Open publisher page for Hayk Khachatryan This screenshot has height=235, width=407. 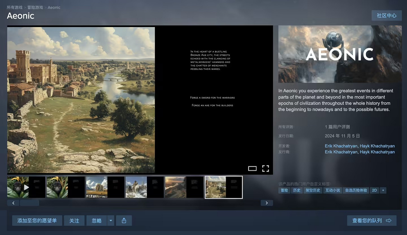click(x=377, y=152)
